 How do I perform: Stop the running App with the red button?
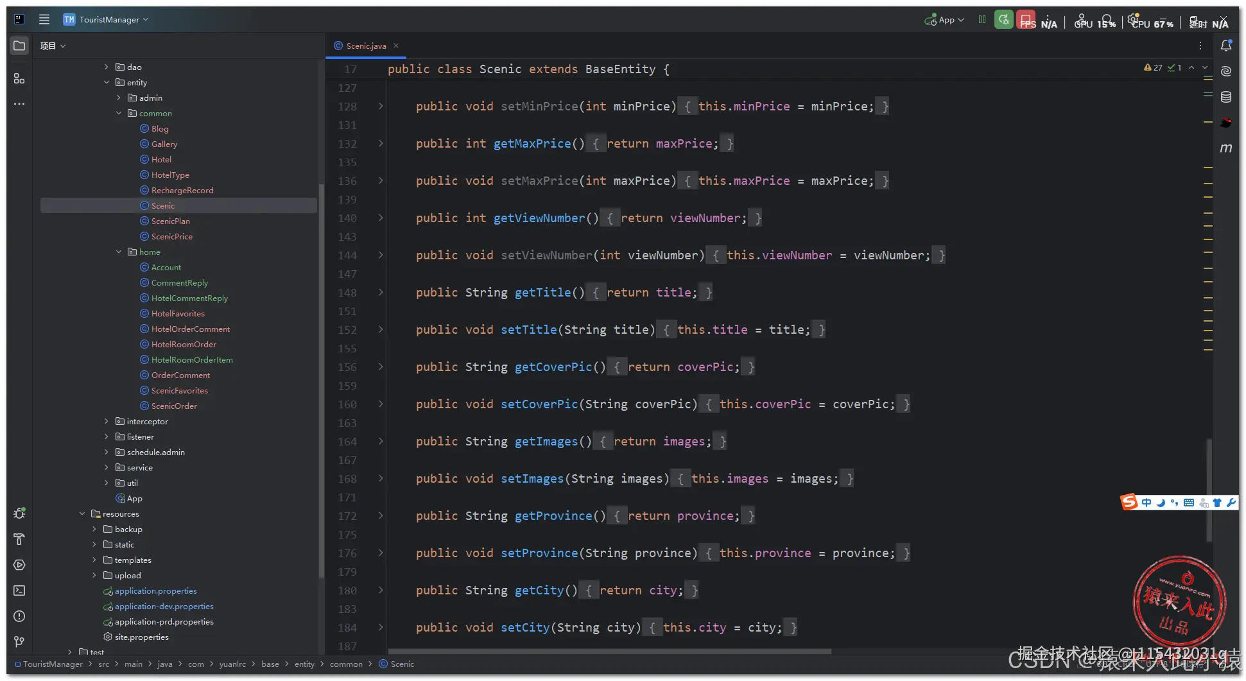pyautogui.click(x=1026, y=19)
